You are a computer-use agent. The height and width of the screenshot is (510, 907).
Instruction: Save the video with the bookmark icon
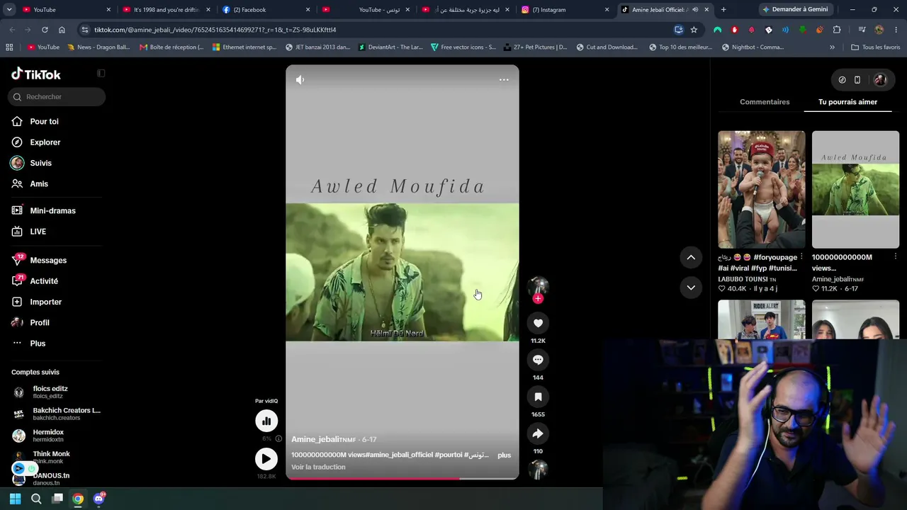tap(538, 397)
